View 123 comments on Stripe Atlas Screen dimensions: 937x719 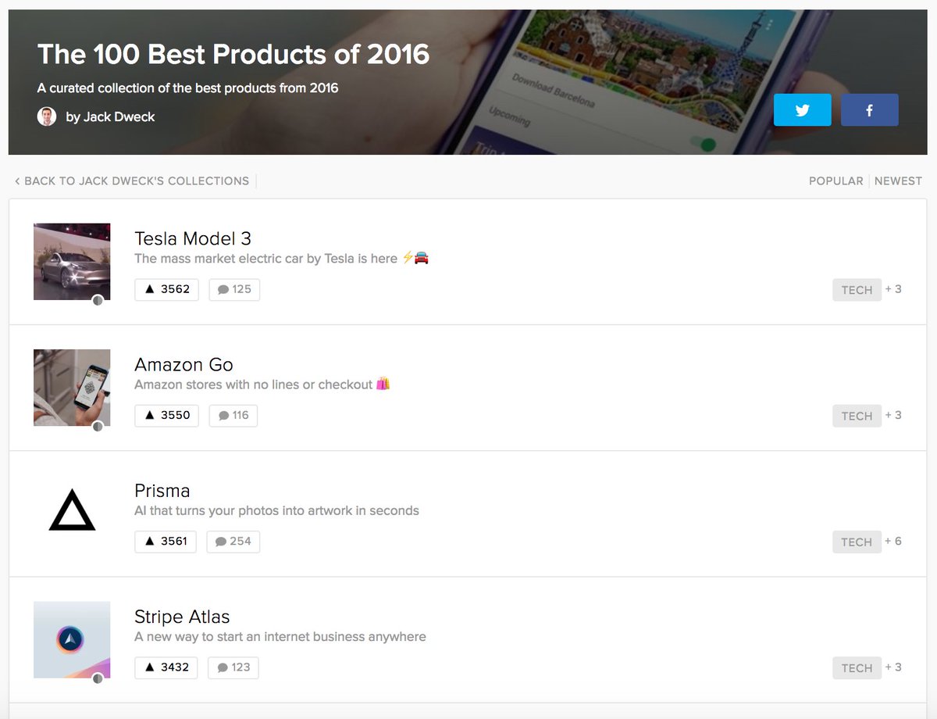[x=233, y=667]
